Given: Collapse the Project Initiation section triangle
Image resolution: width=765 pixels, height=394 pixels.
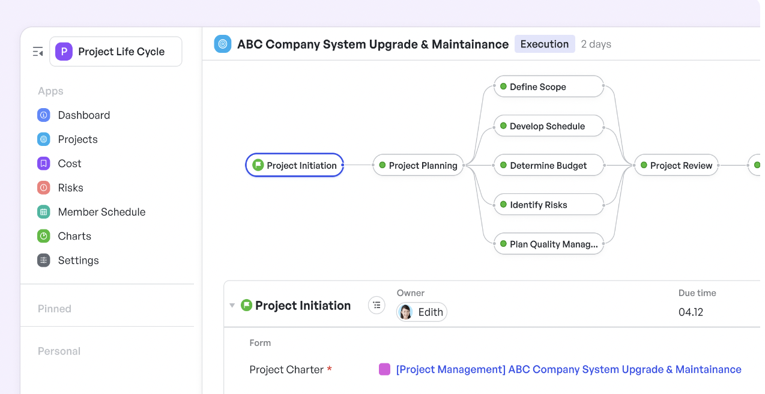Looking at the screenshot, I should 232,306.
